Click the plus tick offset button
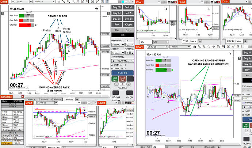 [128, 84]
